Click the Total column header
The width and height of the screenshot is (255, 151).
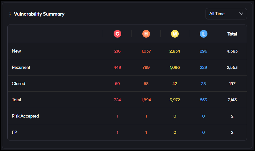pyautogui.click(x=232, y=34)
